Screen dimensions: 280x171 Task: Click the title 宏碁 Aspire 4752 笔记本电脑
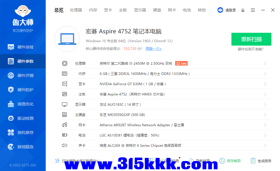click(123, 31)
